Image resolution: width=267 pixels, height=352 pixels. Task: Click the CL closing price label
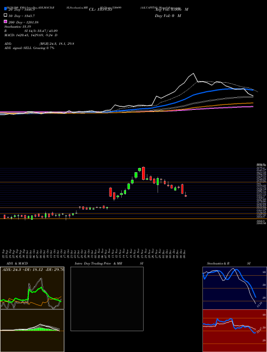coord(100,10)
